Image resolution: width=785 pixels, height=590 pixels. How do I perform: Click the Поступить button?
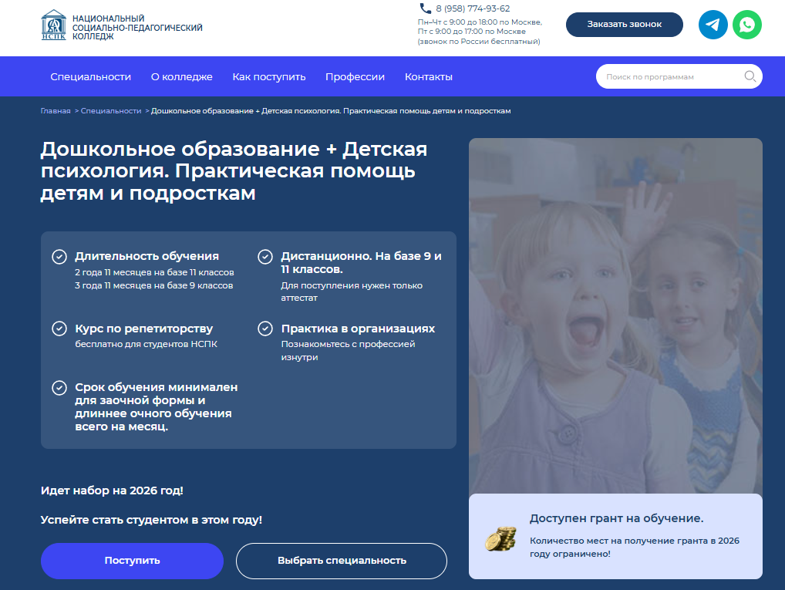point(132,561)
